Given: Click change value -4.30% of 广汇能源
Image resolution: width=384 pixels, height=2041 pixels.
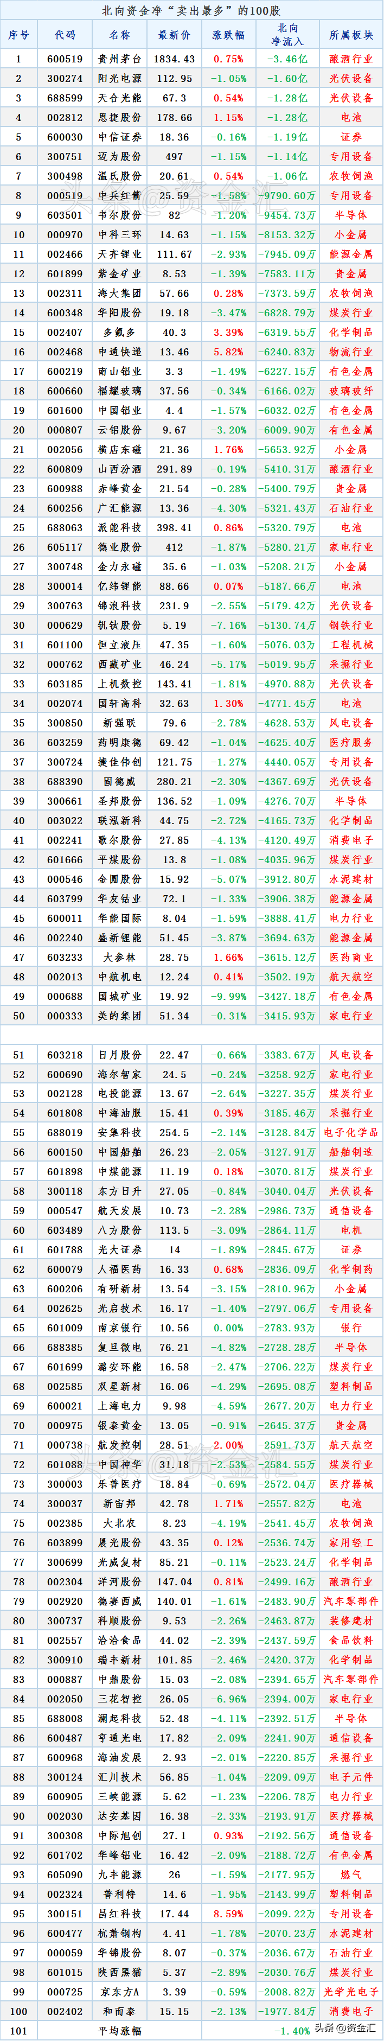Looking at the screenshot, I should pos(228,508).
